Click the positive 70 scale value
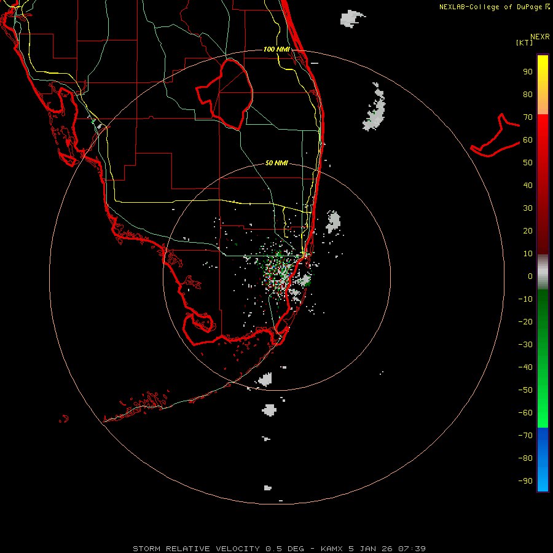The width and height of the screenshot is (553, 553). pos(528,117)
